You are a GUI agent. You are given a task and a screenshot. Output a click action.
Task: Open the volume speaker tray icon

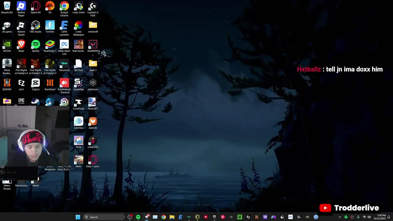pyautogui.click(x=369, y=217)
